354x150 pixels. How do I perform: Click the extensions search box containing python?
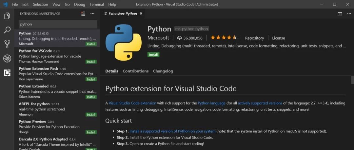point(58,24)
